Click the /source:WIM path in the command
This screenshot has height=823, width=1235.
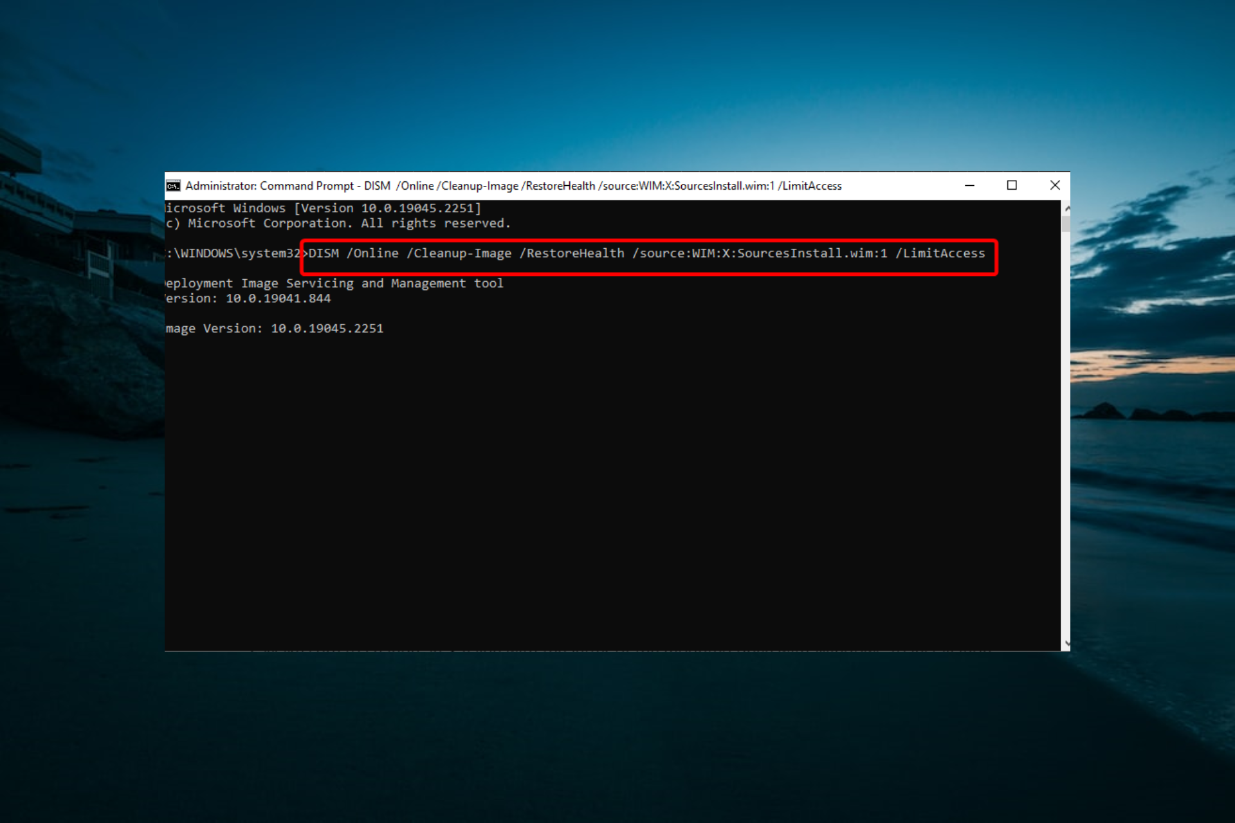760,253
